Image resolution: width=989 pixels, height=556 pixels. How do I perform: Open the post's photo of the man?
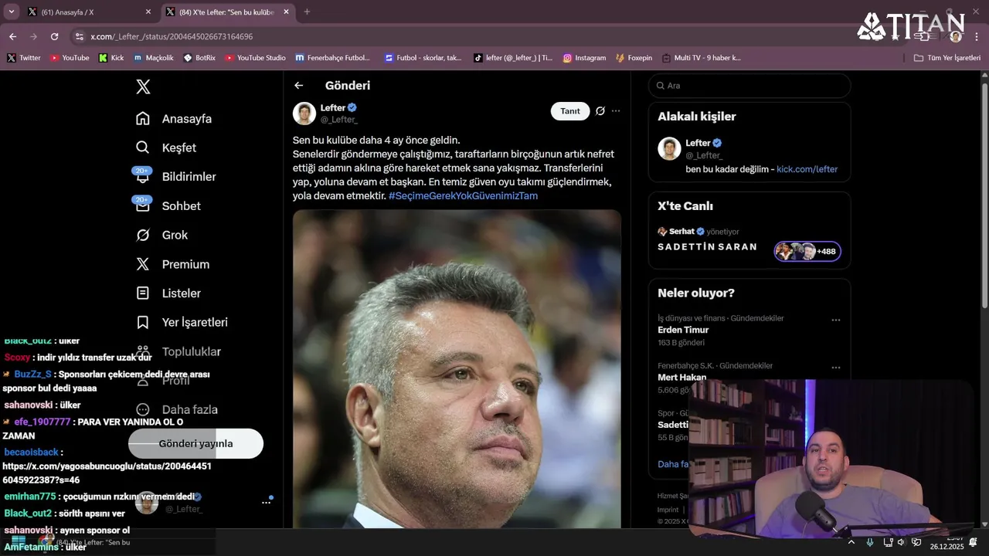(457, 369)
